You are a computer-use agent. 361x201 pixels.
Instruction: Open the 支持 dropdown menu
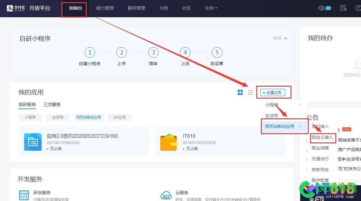coord(211,8)
